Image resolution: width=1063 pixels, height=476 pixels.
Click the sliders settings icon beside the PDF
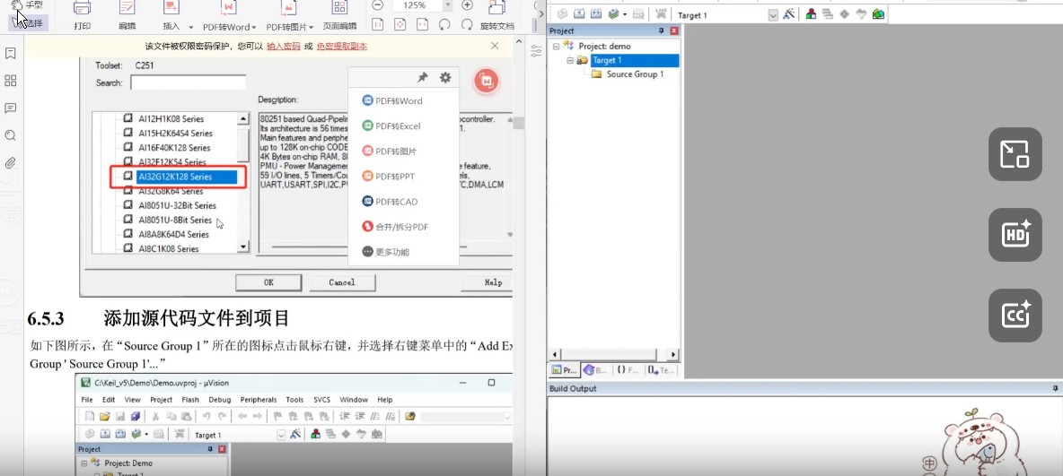tap(536, 51)
